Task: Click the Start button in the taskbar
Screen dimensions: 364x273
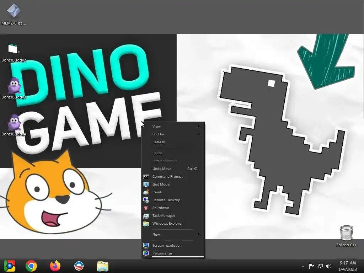Action: 10,266
